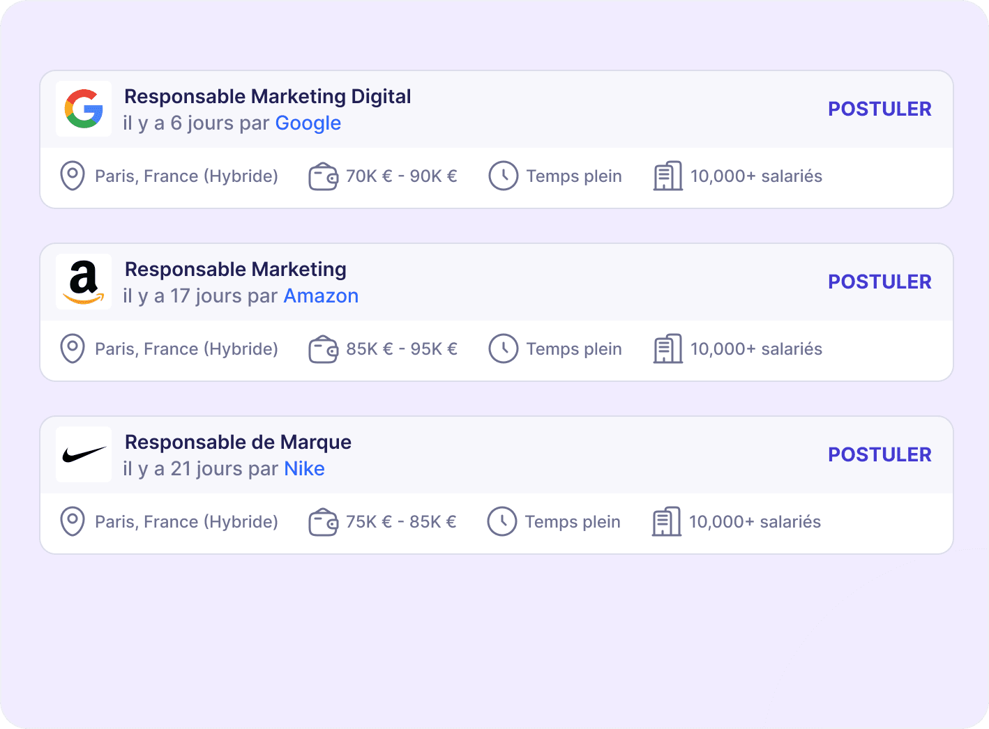Click the 85K € - 95K € salary text
The height and width of the screenshot is (729, 989).
402,348
